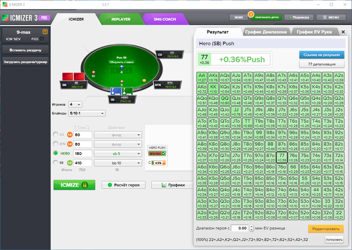Click the green ICMIZE button
The image size is (352, 250).
pos(74,185)
